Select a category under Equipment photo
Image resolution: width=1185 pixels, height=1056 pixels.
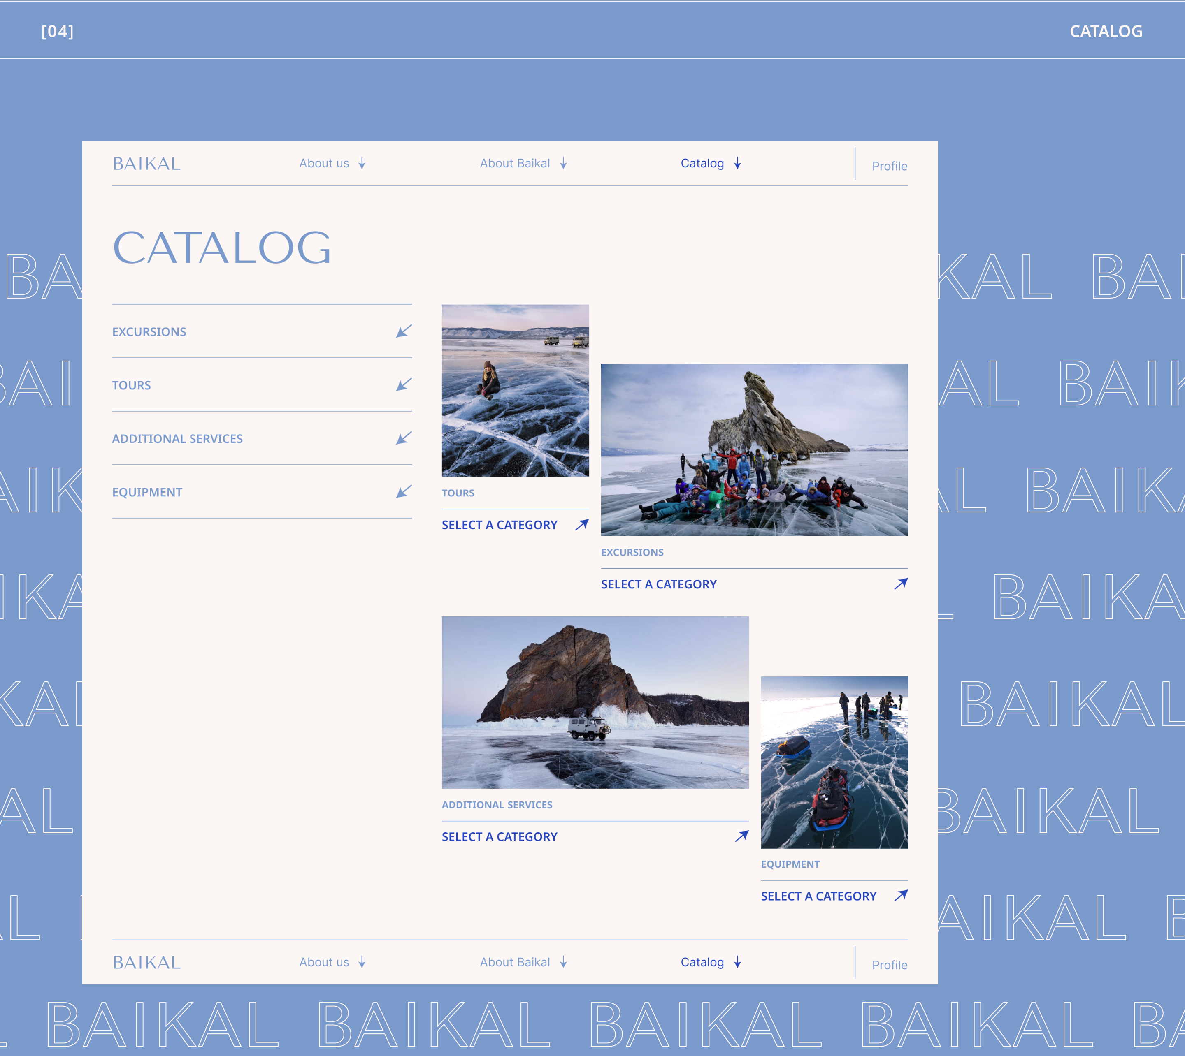[x=818, y=896]
